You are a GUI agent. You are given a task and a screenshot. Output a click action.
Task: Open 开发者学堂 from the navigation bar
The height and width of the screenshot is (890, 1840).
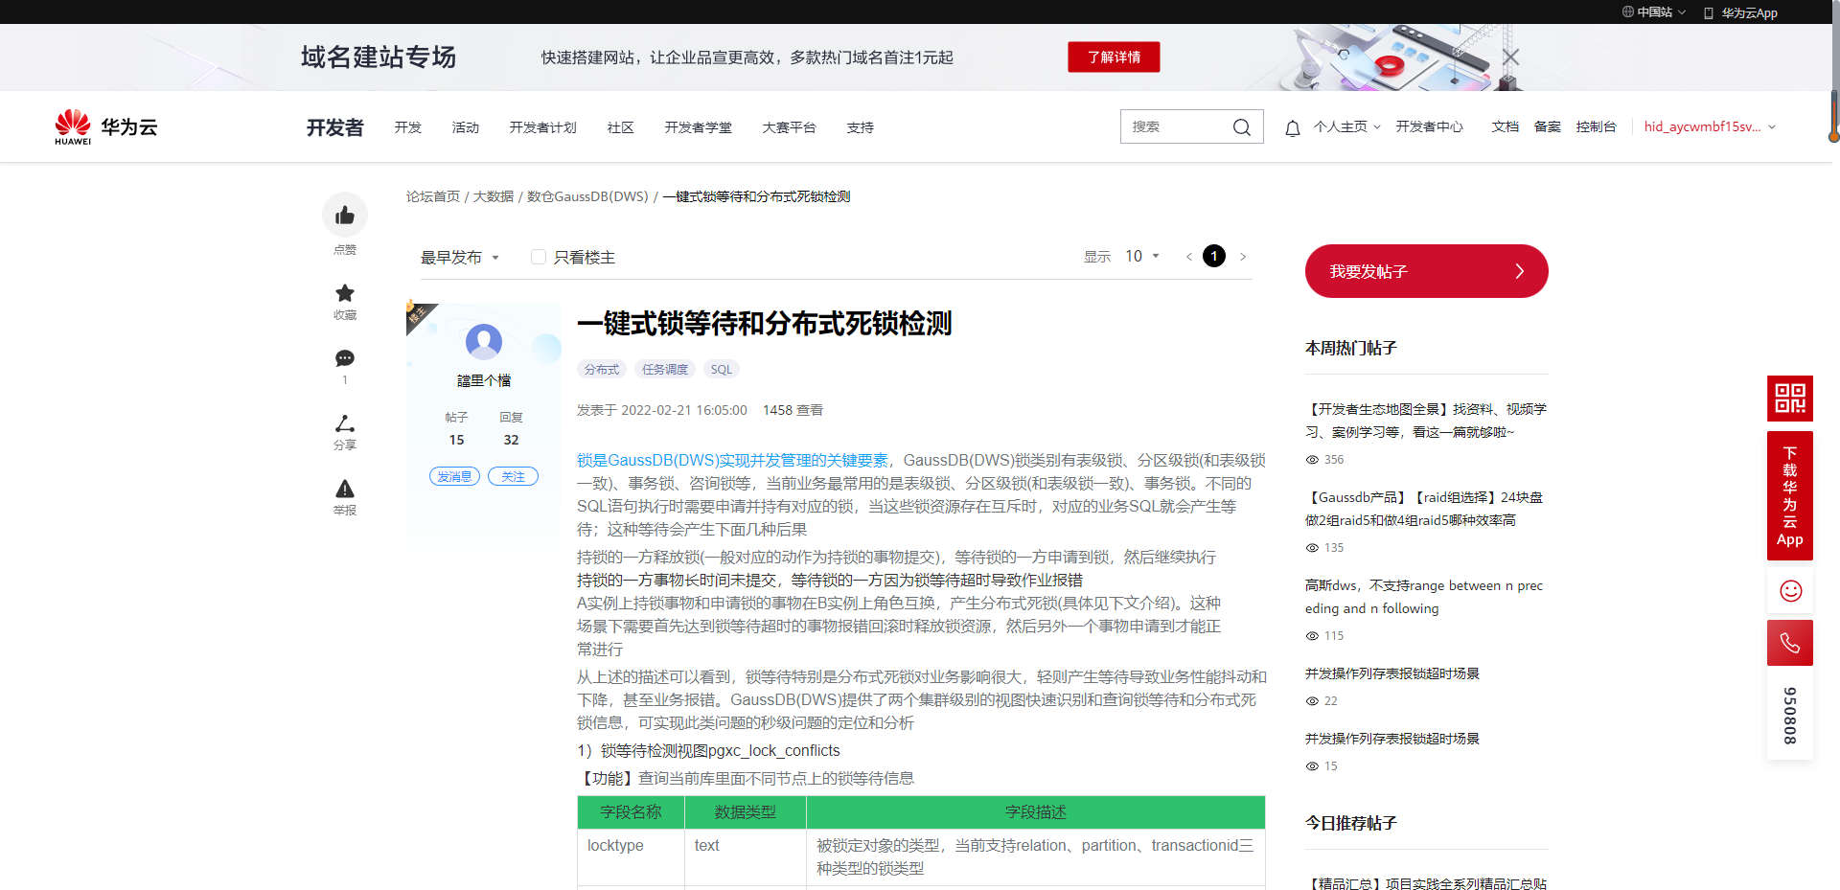coord(698,126)
